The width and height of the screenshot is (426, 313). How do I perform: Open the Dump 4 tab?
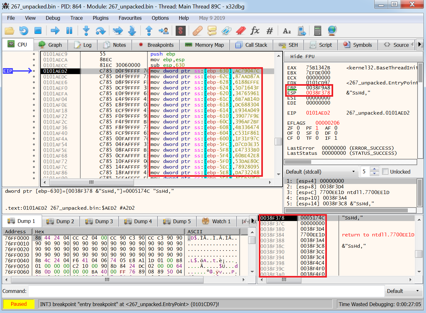[138, 221]
